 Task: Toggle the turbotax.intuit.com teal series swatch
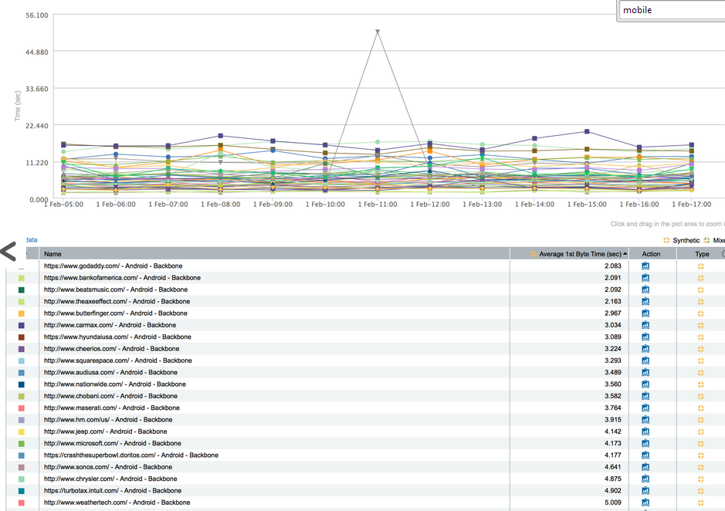22,491
